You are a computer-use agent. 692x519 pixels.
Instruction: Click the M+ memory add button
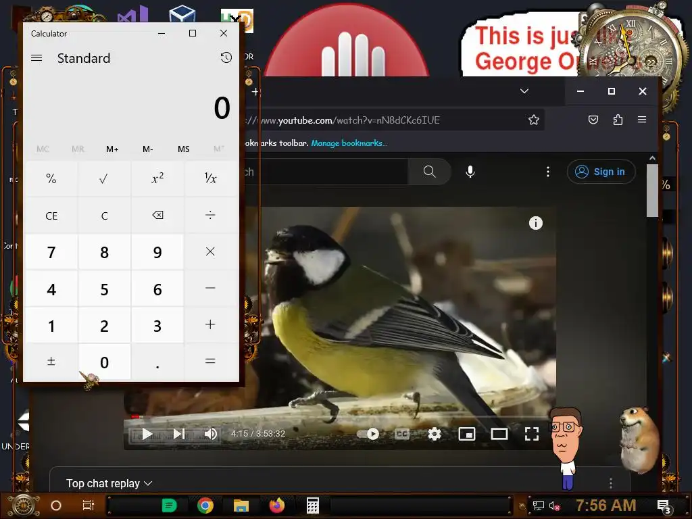click(x=112, y=149)
